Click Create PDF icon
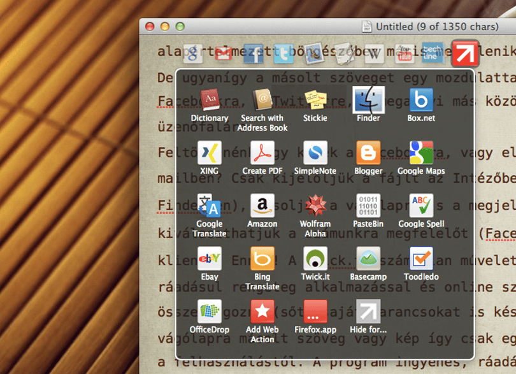 click(262, 152)
